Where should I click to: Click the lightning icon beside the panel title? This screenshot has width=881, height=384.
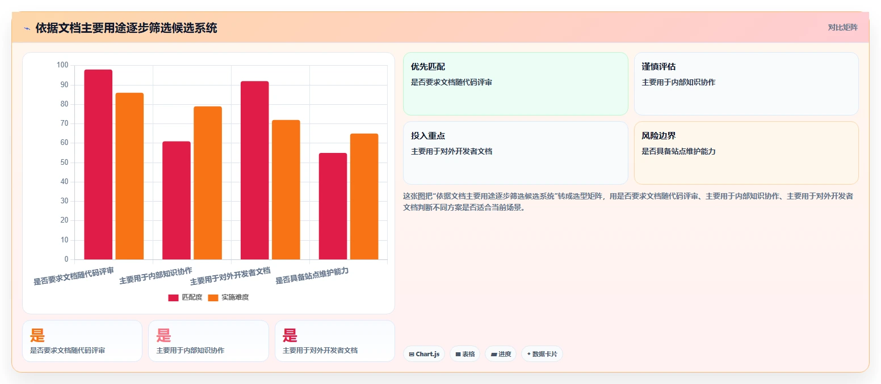[27, 28]
